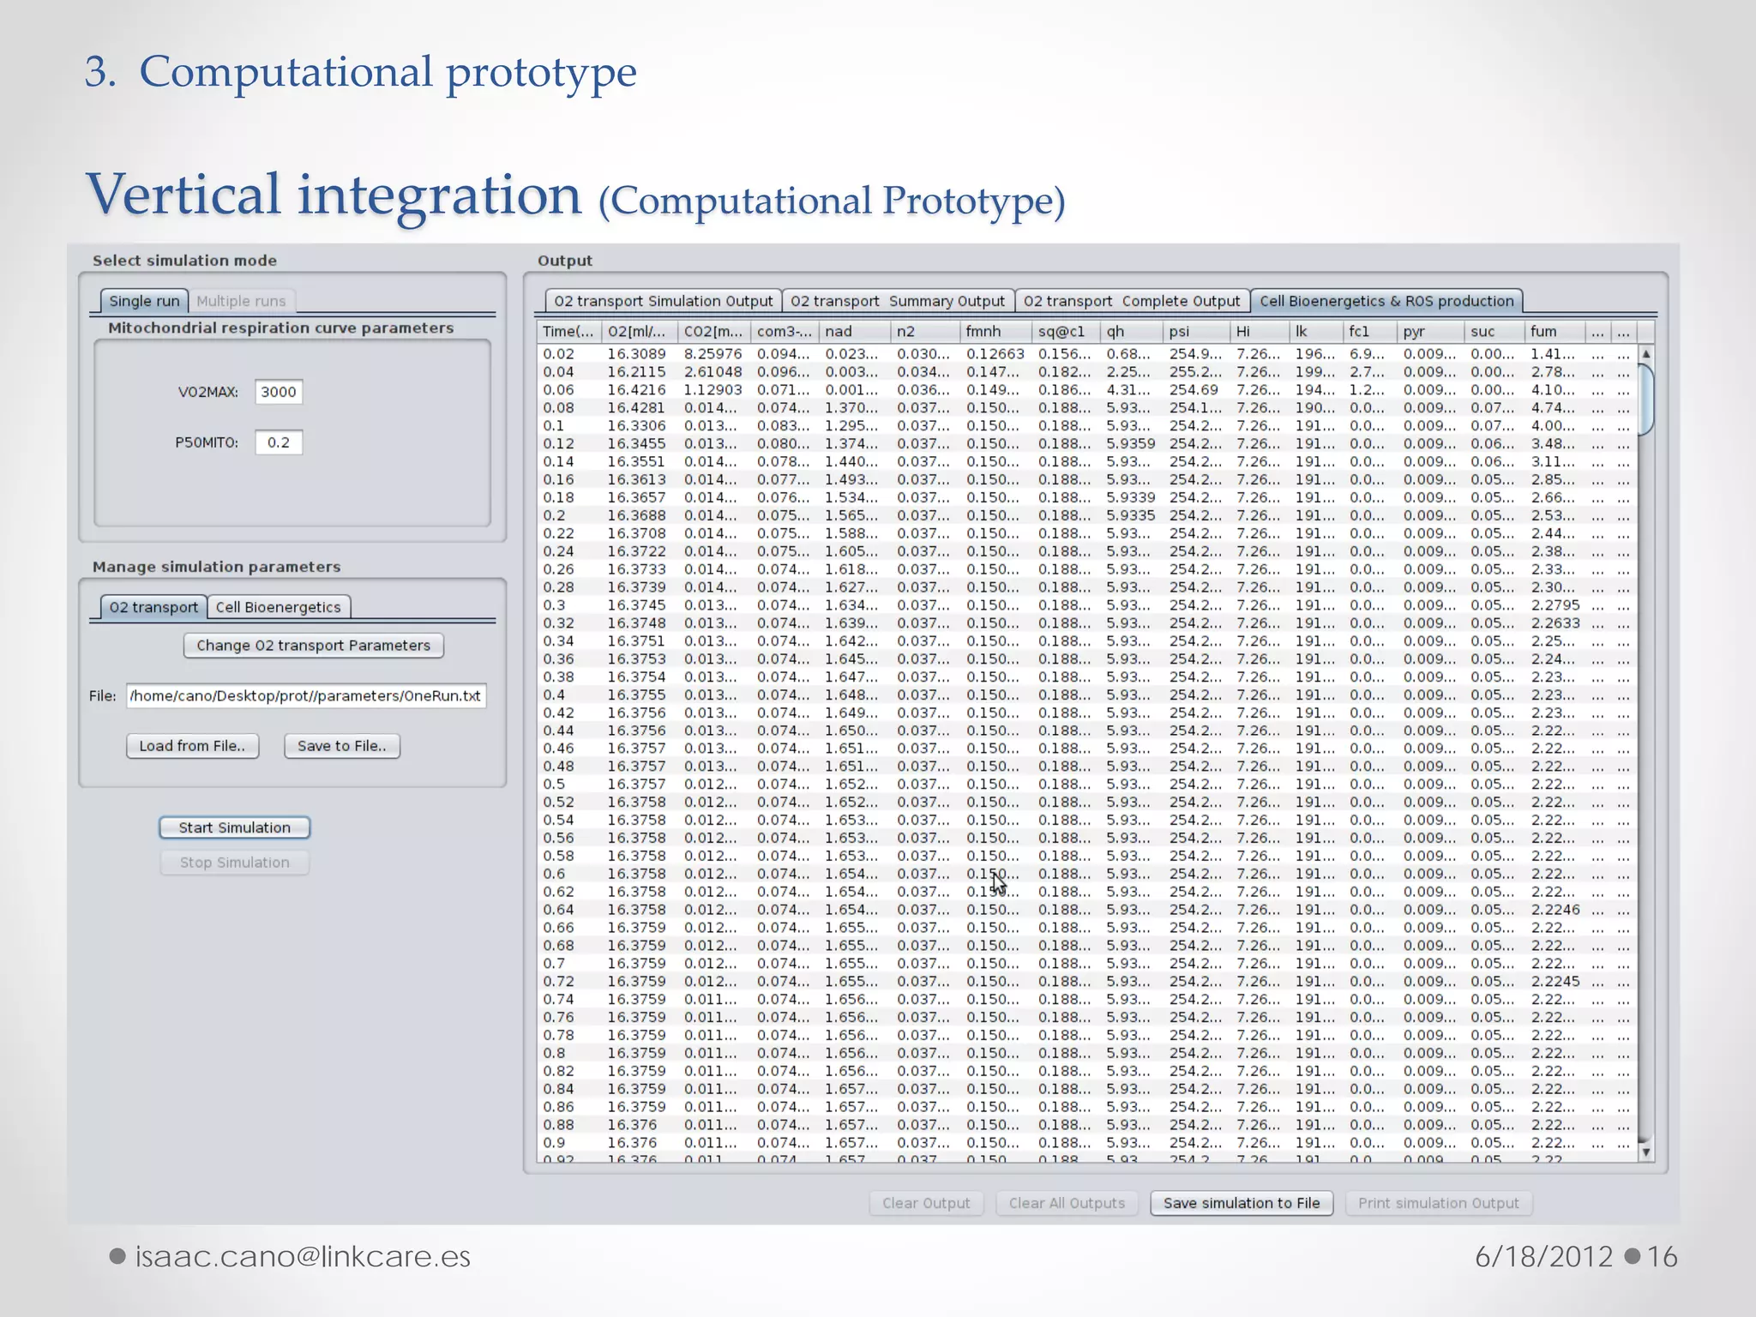The height and width of the screenshot is (1317, 1756).
Task: Select qh value 5.9335 cell
Action: coord(1131,515)
